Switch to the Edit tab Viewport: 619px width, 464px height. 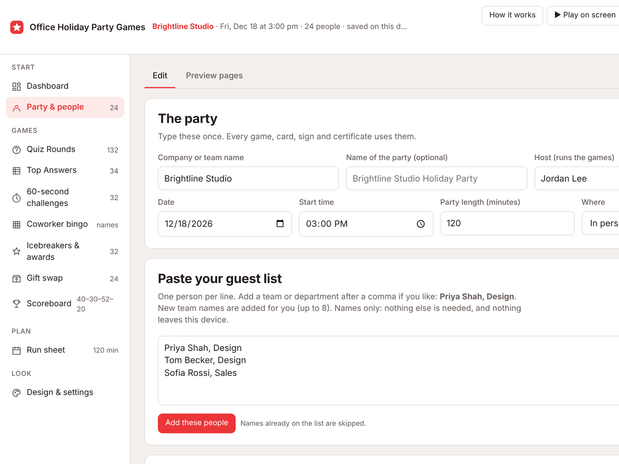[x=160, y=76]
